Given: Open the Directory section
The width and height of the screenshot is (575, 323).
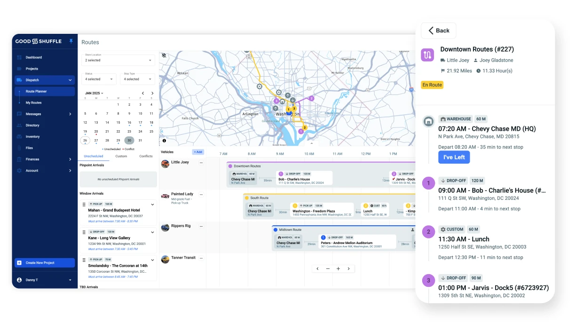Looking at the screenshot, I should click(33, 125).
